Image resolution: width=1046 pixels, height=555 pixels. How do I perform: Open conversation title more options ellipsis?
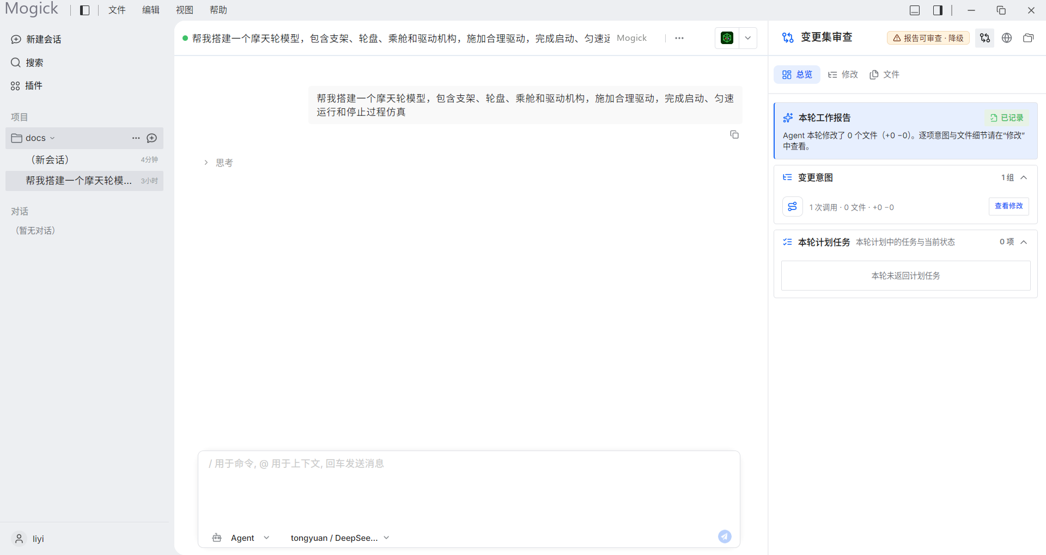[x=679, y=38]
